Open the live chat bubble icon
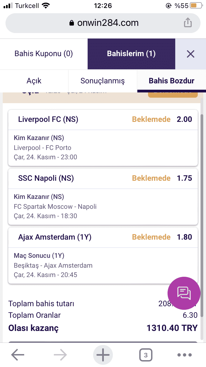The height and width of the screenshot is (367, 206). point(184,293)
